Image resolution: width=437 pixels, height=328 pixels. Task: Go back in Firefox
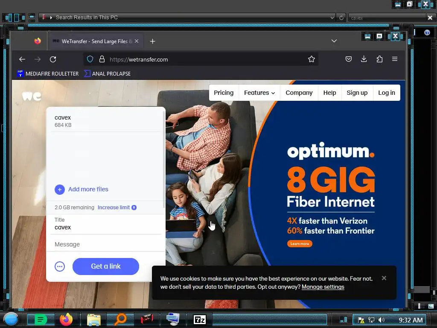pyautogui.click(x=22, y=59)
